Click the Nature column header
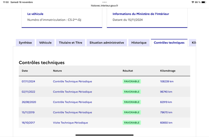This screenshot has width=209, height=137. pyautogui.click(x=57, y=71)
